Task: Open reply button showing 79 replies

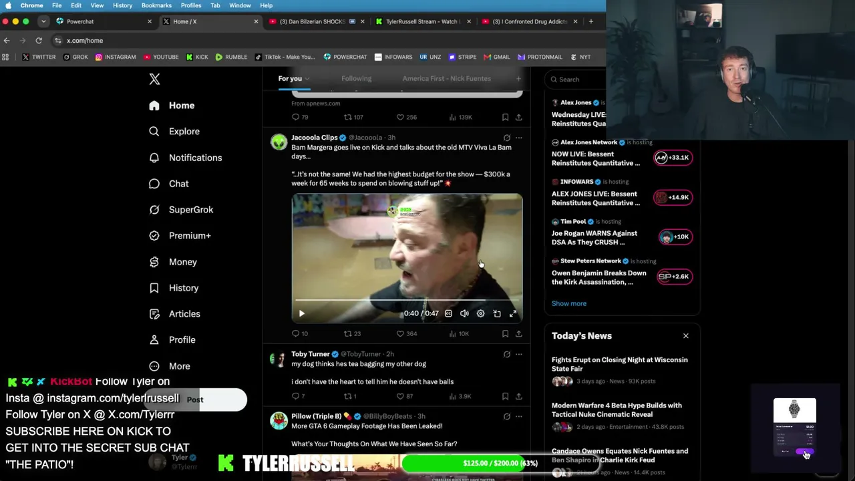Action: click(299, 117)
